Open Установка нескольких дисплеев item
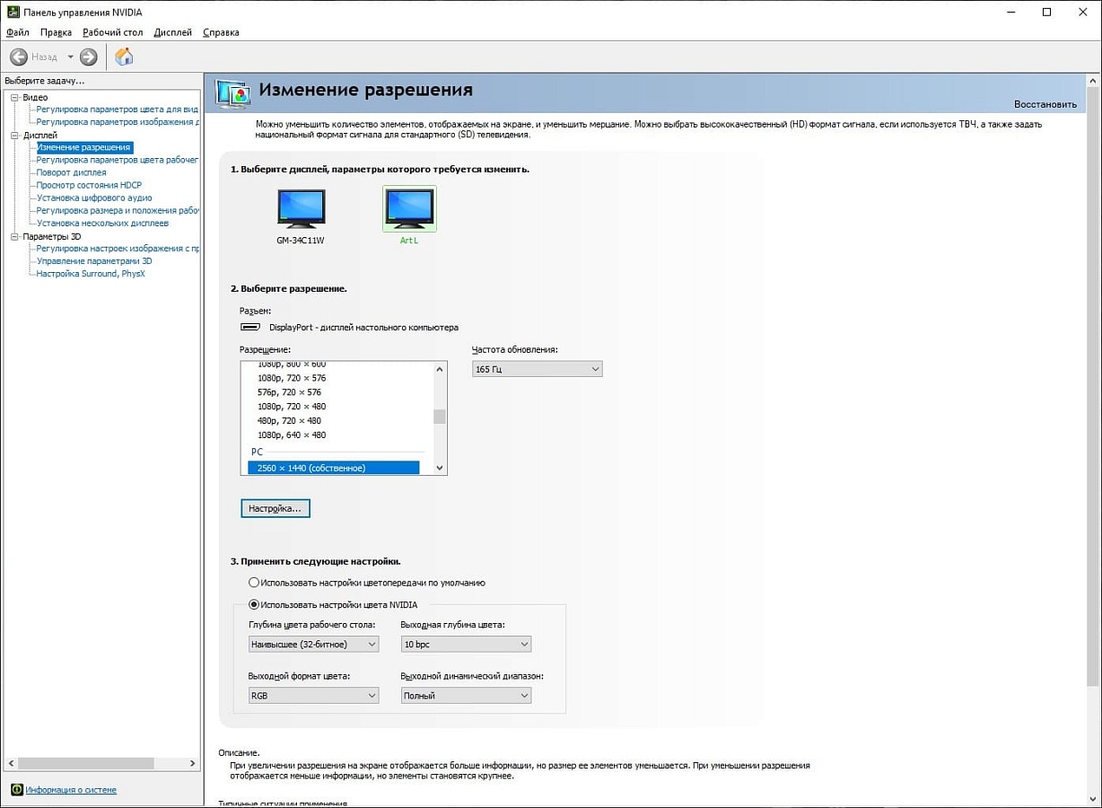This screenshot has width=1102, height=808. pos(102,223)
